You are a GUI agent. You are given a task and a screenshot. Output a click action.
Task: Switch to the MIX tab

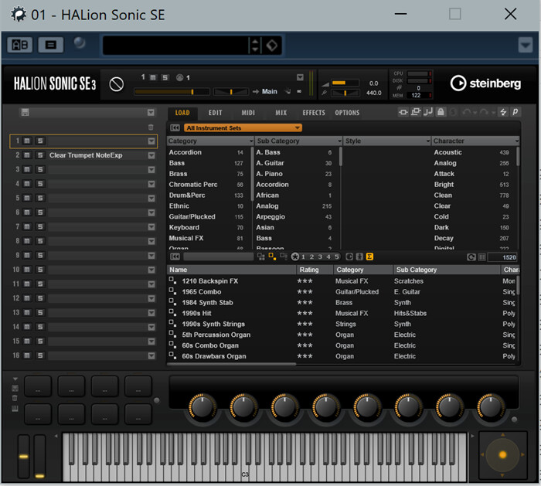pos(281,113)
